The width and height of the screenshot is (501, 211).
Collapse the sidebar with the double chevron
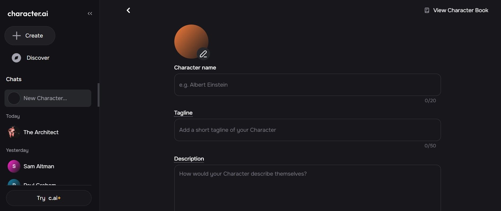click(x=90, y=13)
